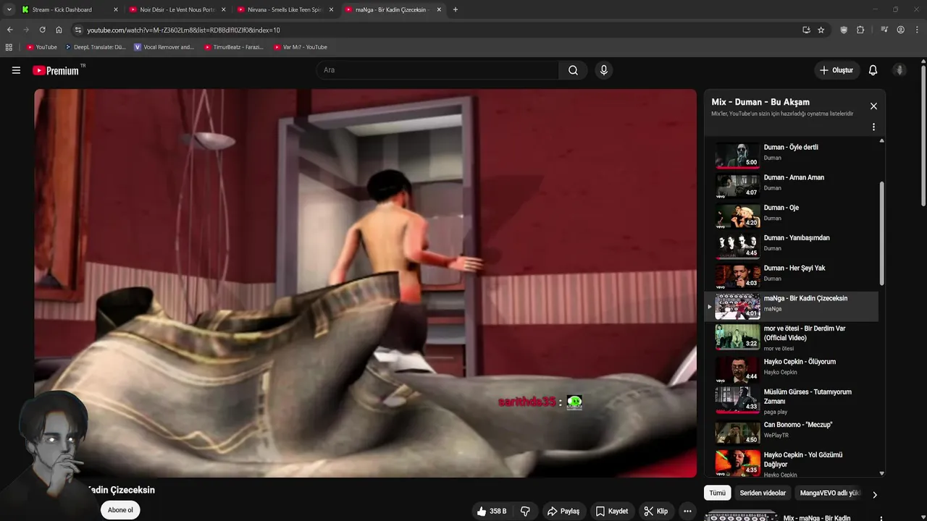The image size is (927, 521).
Task: Play Müslüm Gürses - Tutamıyorum Zamanı
Action: pos(792,400)
